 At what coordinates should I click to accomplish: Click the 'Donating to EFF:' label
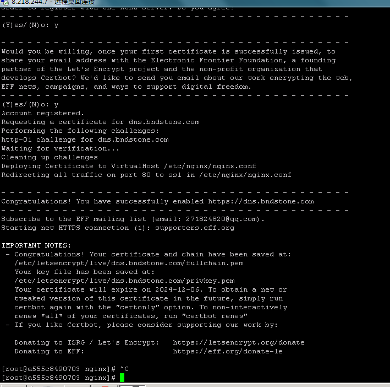(x=50, y=351)
